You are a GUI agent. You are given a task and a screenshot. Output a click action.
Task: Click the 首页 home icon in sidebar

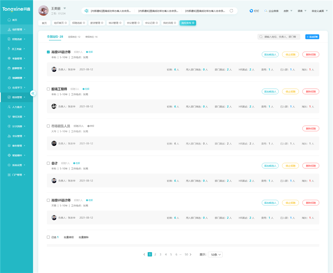coord(9,20)
